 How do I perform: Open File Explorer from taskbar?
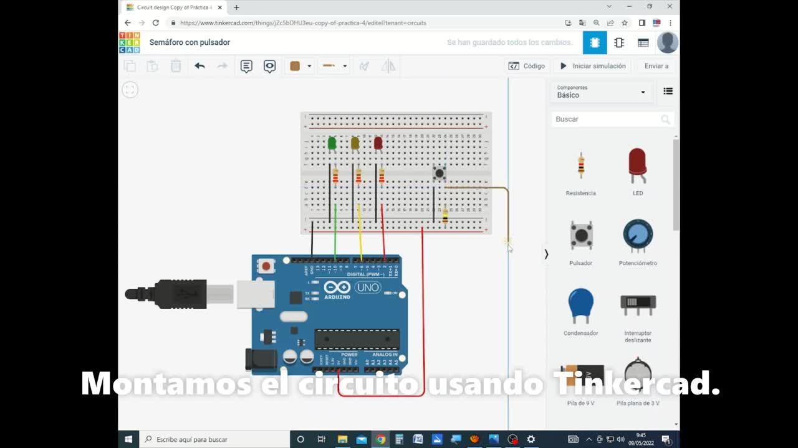(342, 439)
